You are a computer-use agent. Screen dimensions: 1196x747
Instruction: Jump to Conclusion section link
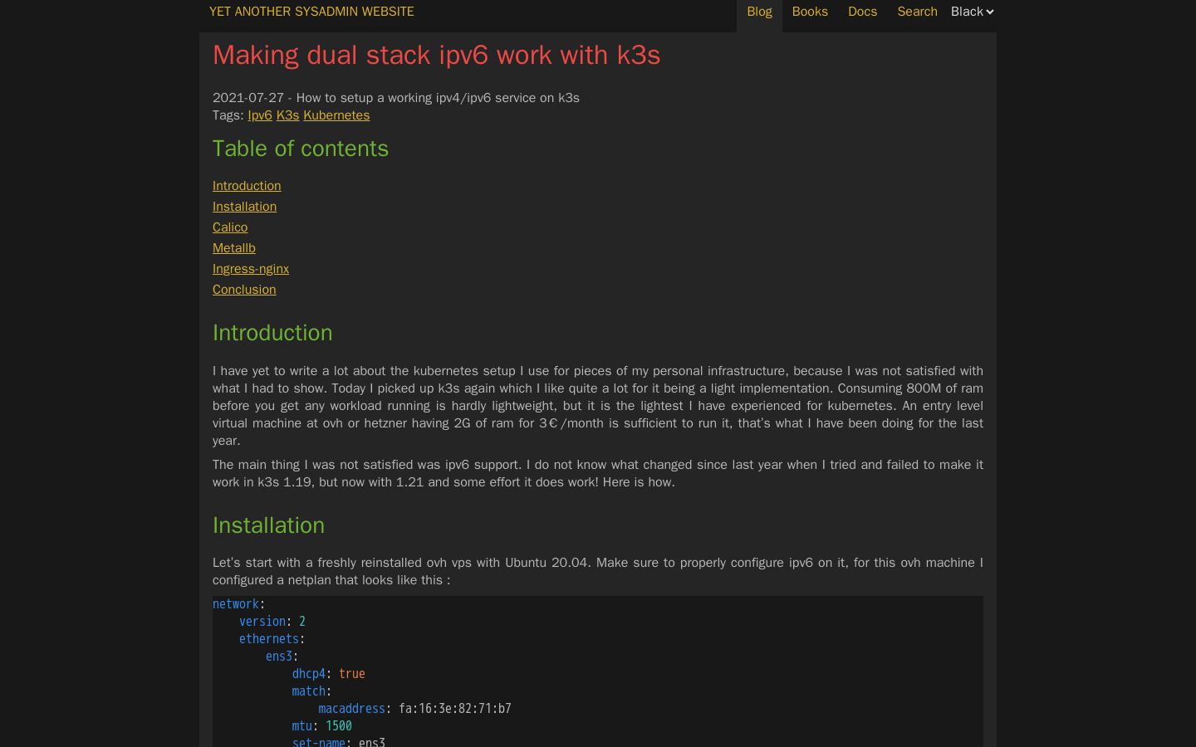(244, 290)
